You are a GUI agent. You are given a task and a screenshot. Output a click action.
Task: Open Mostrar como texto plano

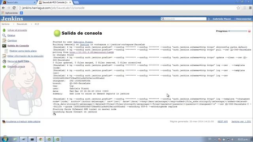click(x=23, y=51)
